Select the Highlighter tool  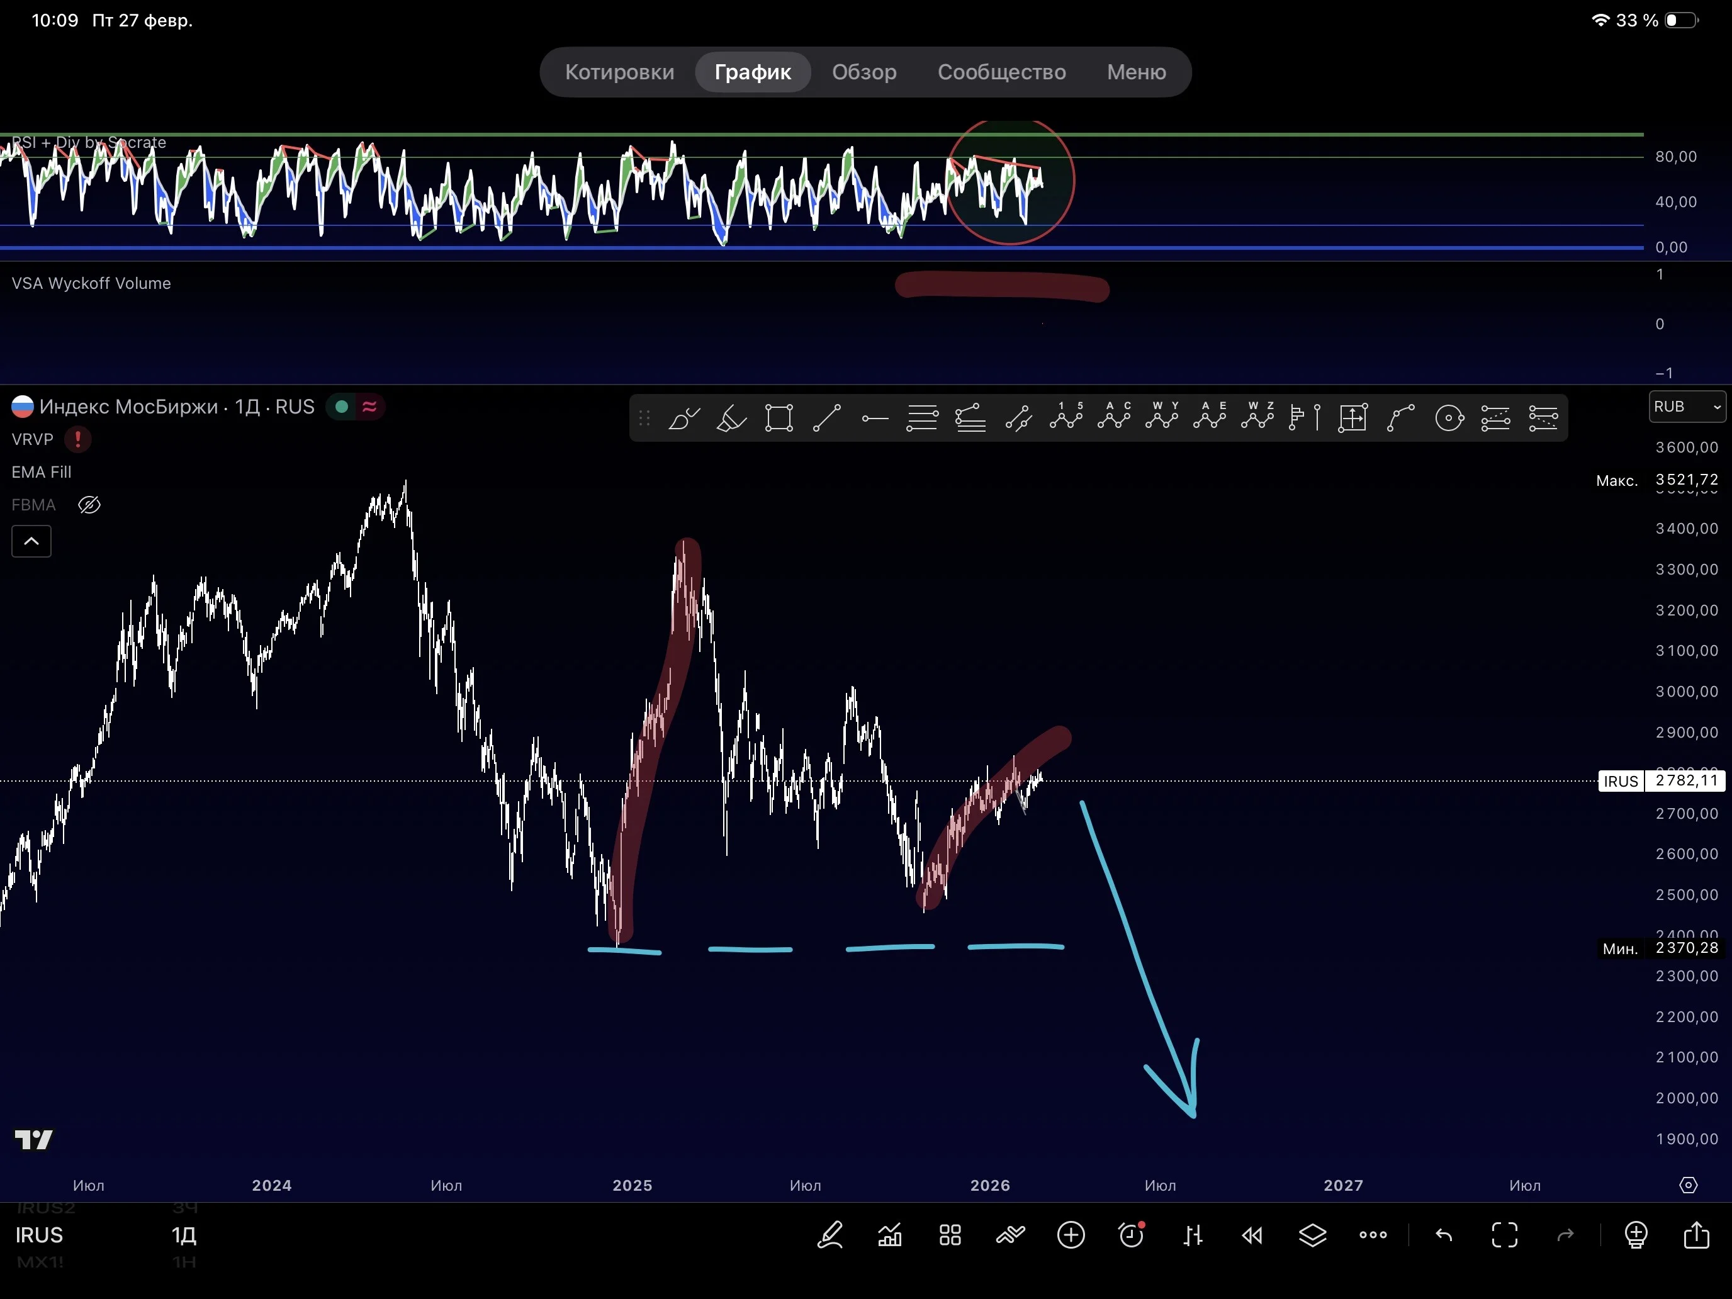[731, 418]
